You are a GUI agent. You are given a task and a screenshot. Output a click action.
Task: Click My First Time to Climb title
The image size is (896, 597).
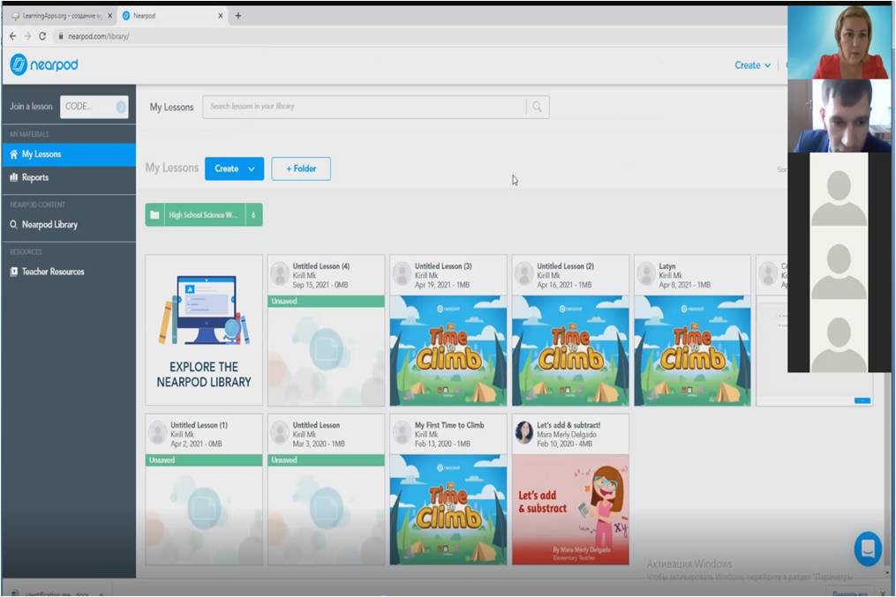point(449,425)
